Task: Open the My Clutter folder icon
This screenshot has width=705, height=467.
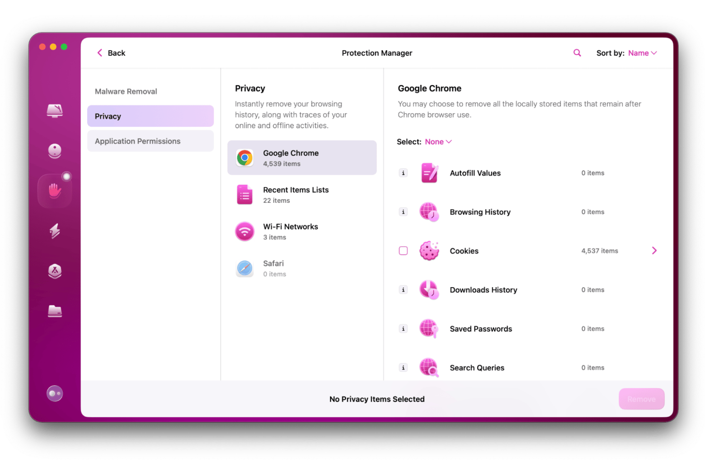Action: 55,311
